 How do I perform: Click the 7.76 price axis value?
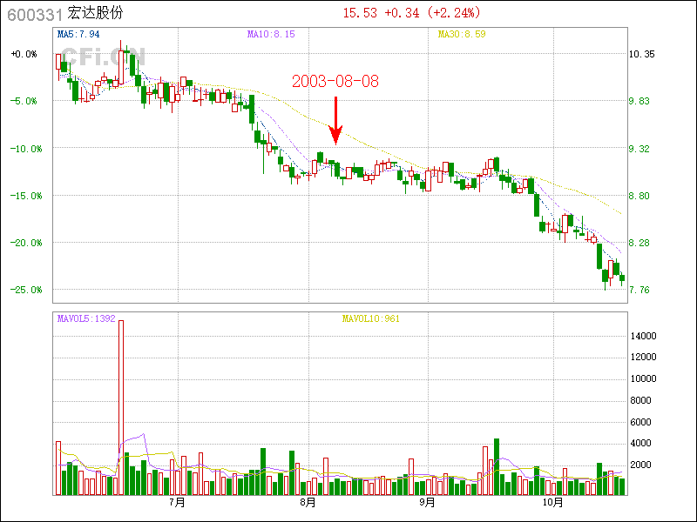639,290
